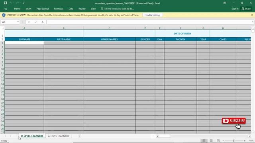Select column F header

pyautogui.click(x=180, y=28)
